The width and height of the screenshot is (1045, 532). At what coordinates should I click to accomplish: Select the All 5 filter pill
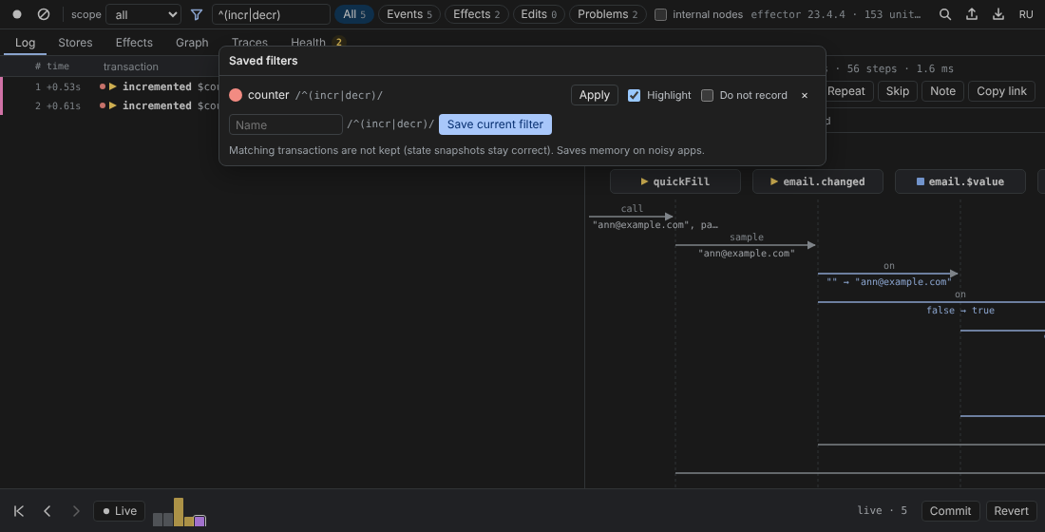[x=354, y=14]
